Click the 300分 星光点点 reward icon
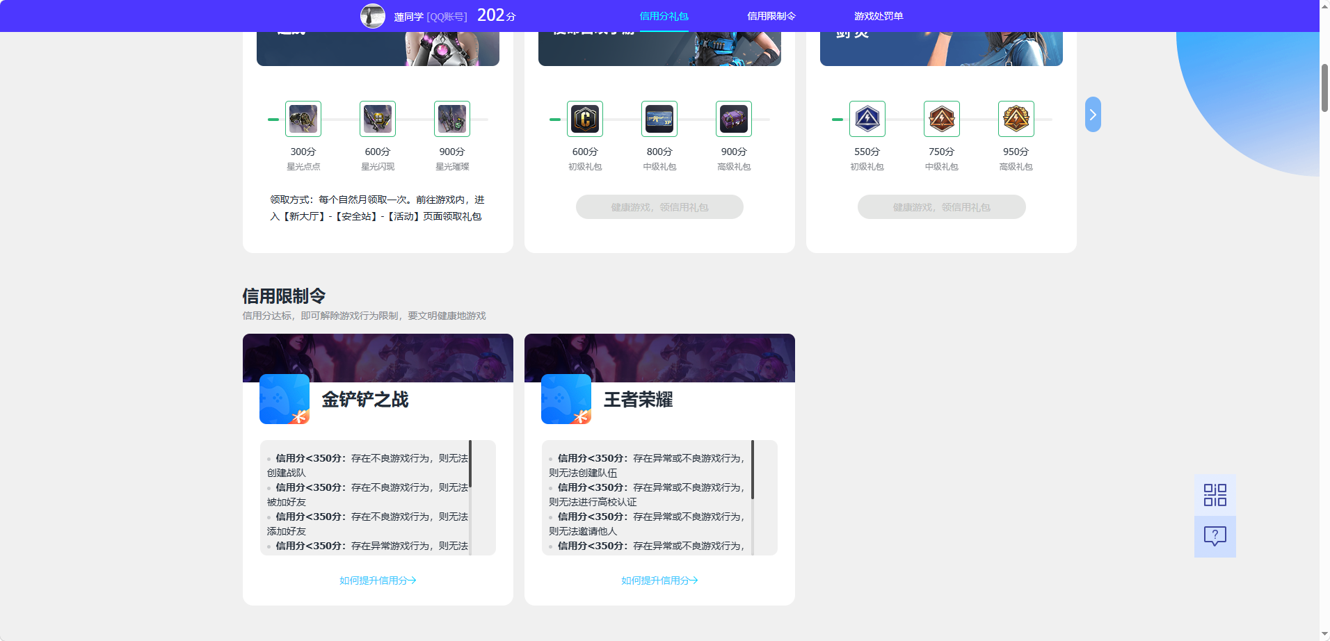Viewport: 1330px width, 641px height. [x=303, y=119]
